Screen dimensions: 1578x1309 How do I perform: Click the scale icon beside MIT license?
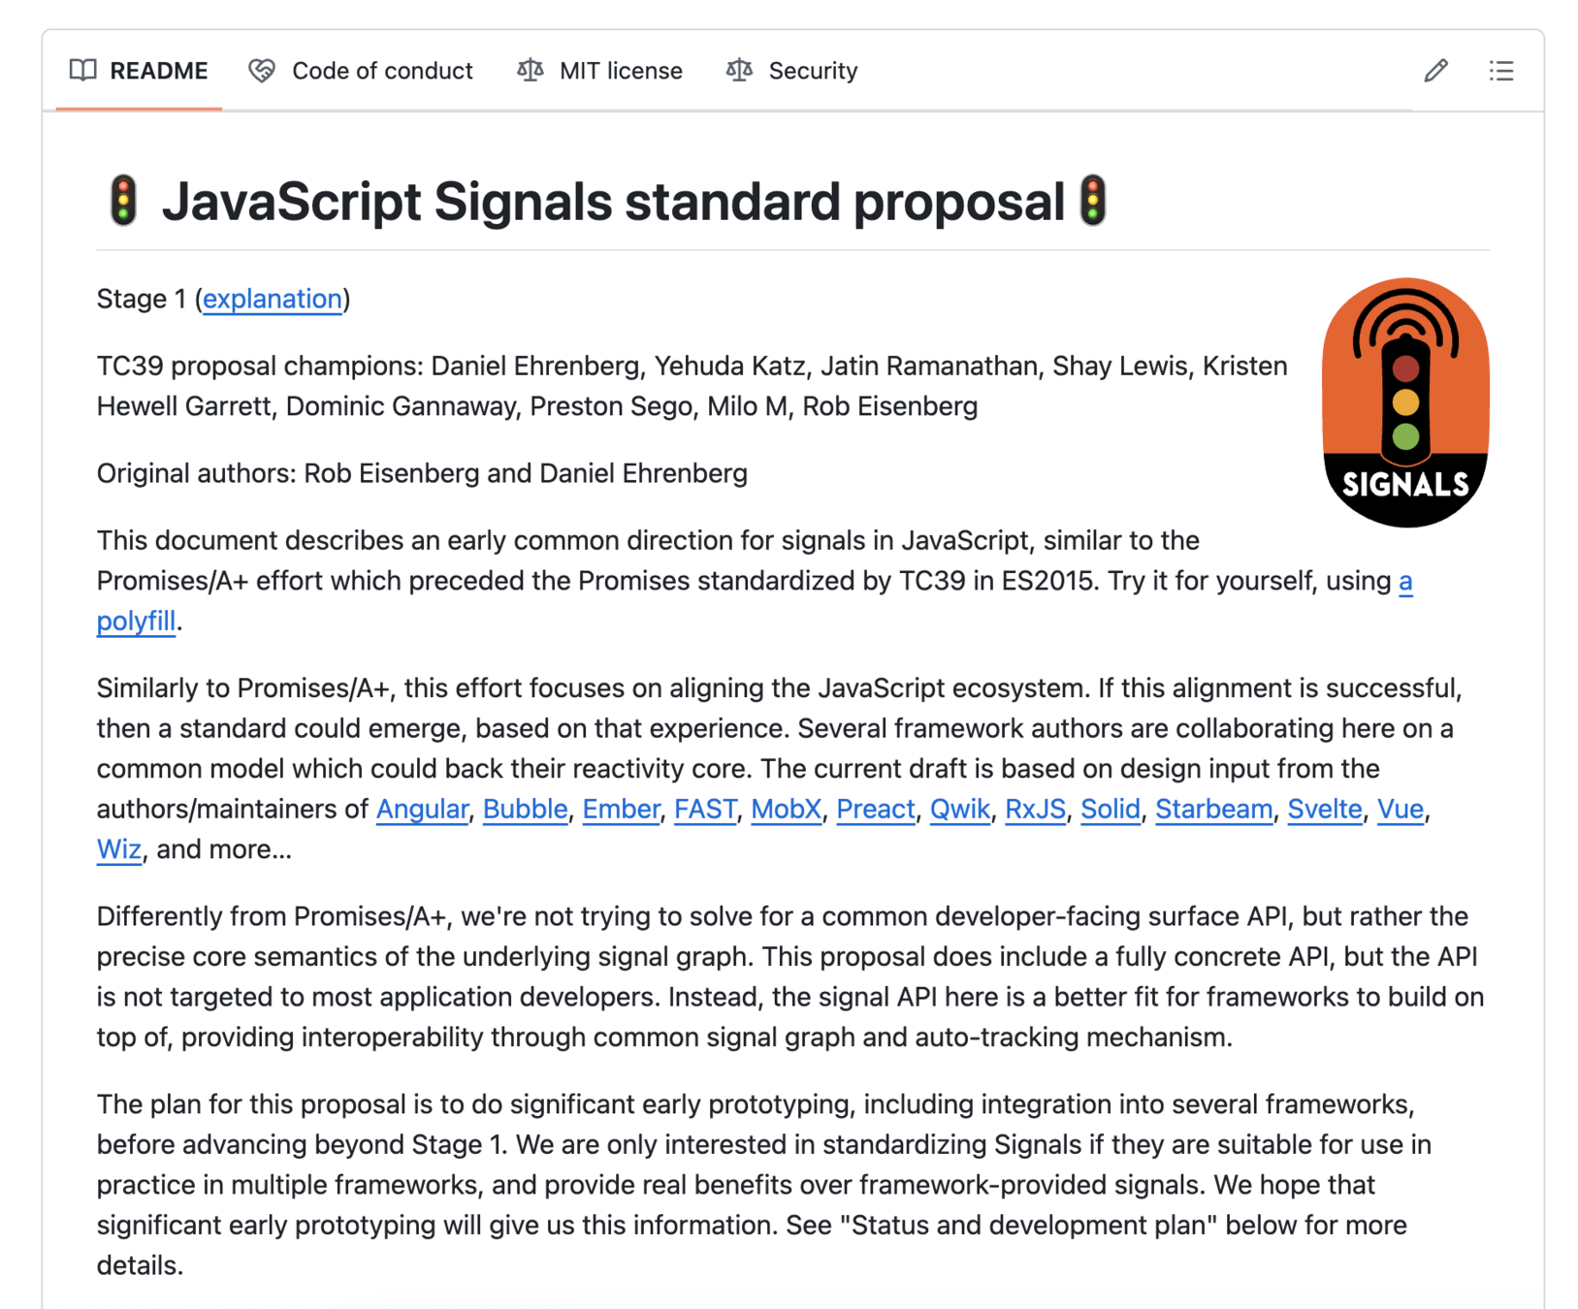point(530,70)
